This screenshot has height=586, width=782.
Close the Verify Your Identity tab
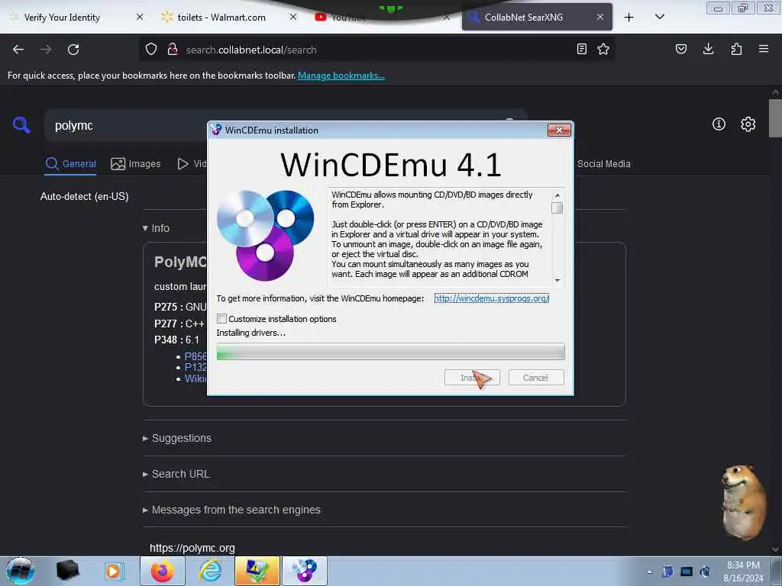click(x=140, y=17)
